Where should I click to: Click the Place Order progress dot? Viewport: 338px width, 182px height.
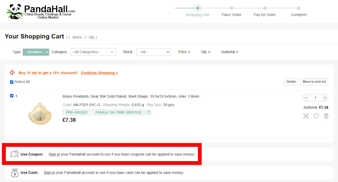click(232, 8)
